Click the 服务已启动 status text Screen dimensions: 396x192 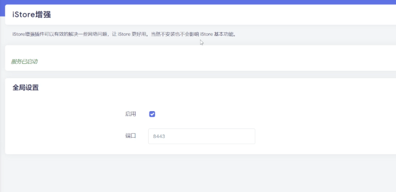(x=24, y=62)
